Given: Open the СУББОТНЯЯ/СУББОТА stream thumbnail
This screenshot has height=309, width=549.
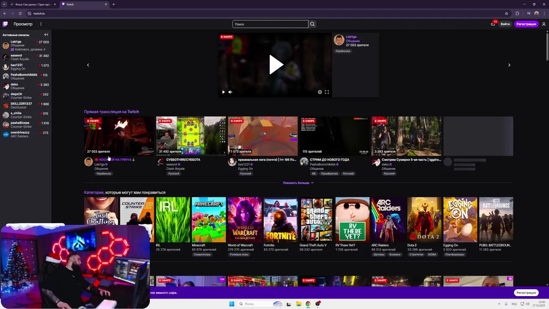Looking at the screenshot, I should click(x=191, y=136).
